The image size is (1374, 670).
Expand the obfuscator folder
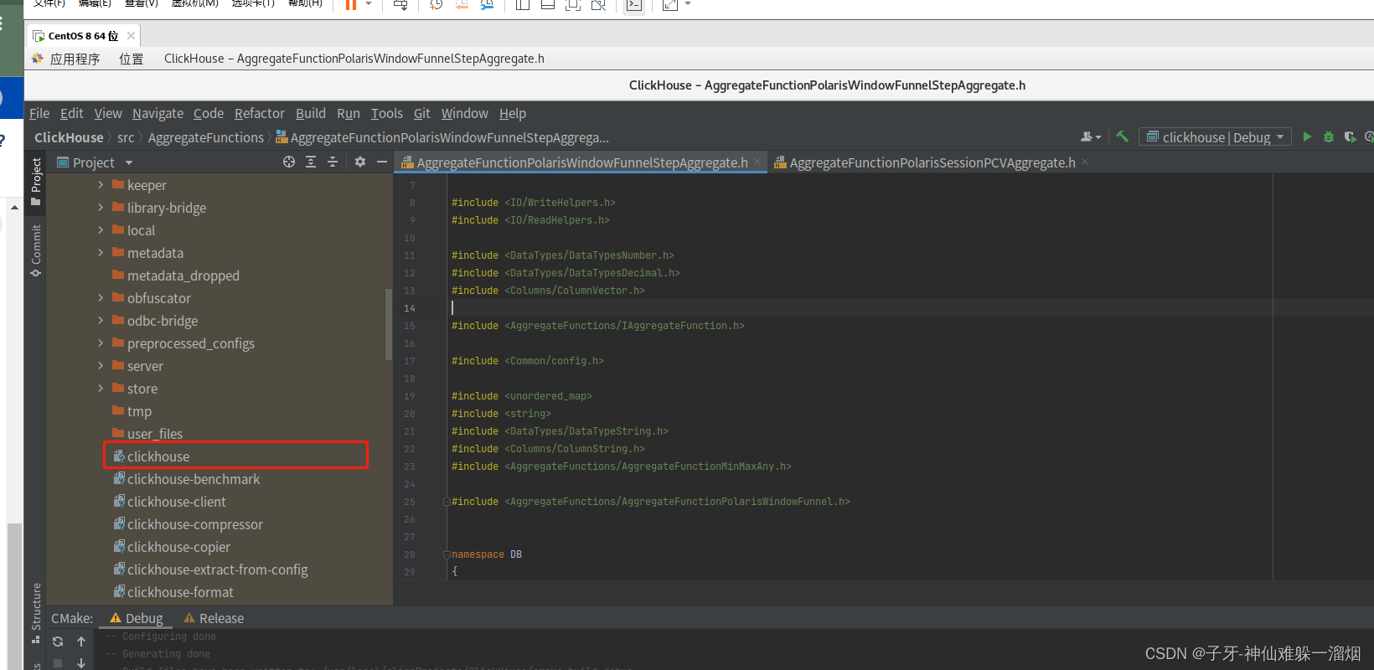tap(101, 297)
